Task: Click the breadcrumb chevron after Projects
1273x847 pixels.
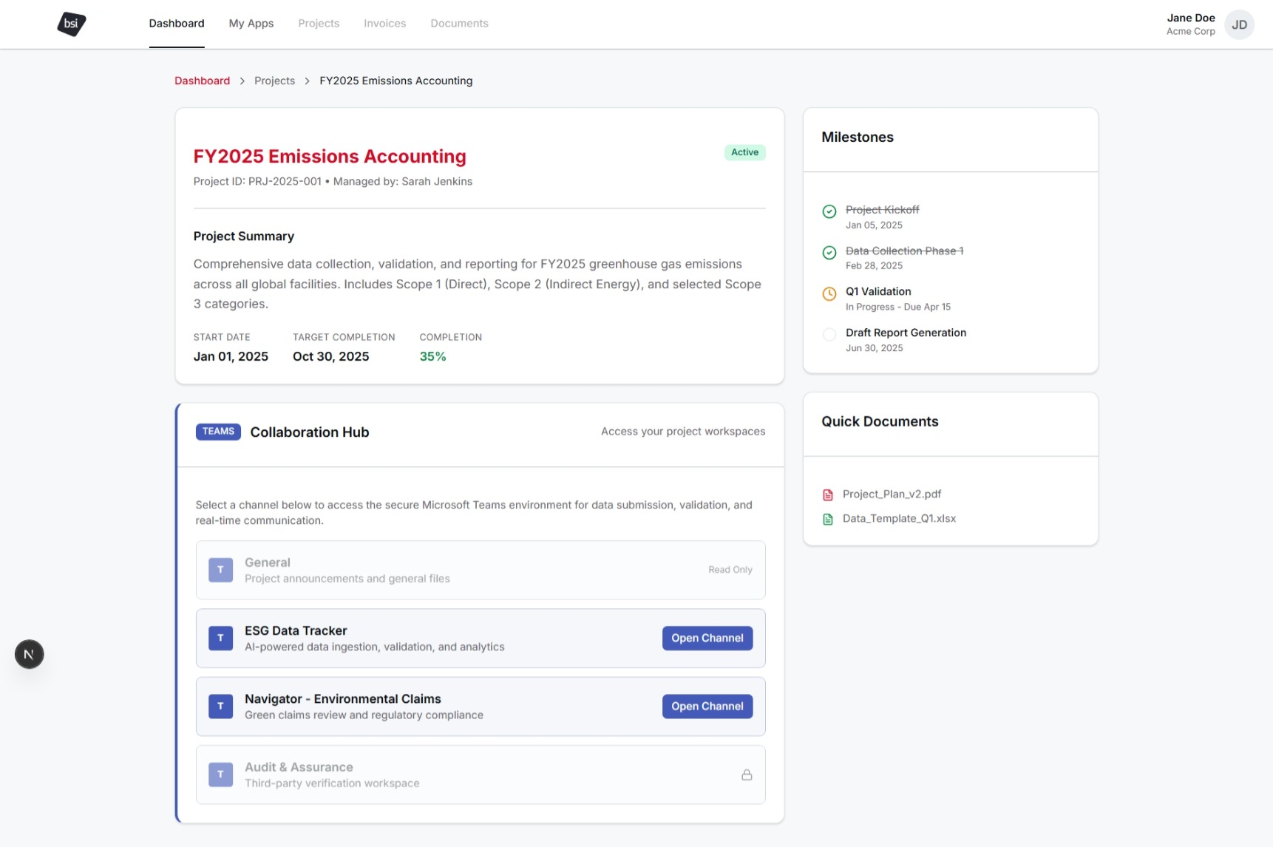Action: click(307, 81)
